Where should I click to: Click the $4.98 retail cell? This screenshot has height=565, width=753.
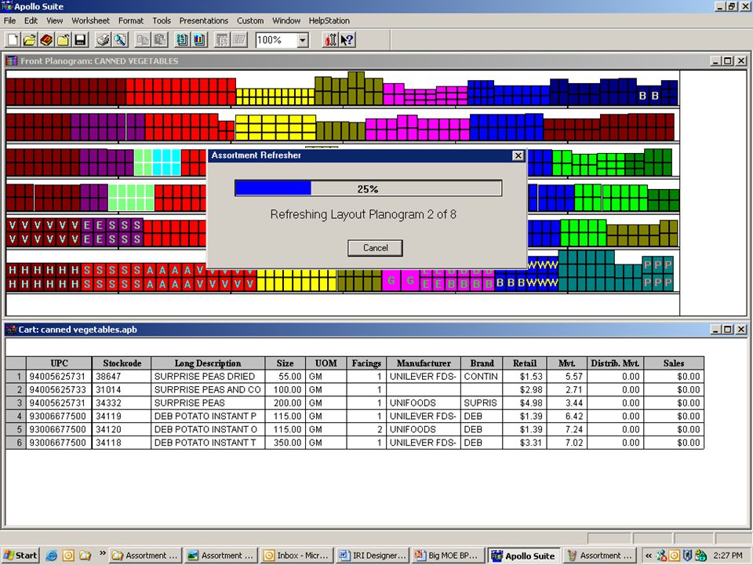(x=525, y=403)
